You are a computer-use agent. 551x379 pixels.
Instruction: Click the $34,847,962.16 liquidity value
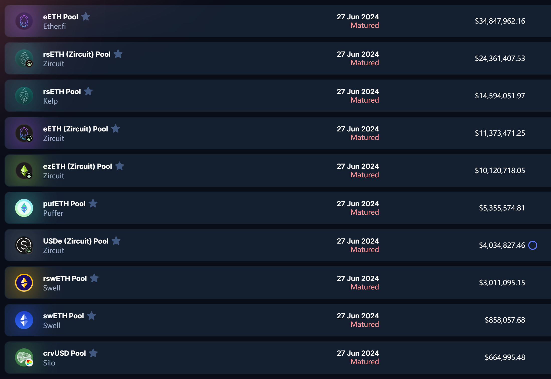500,21
